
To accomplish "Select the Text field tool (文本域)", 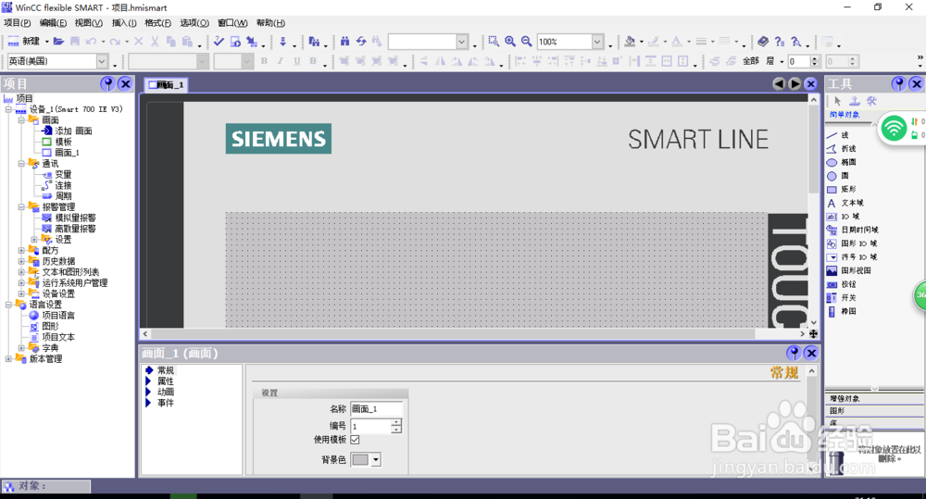I will click(845, 203).
